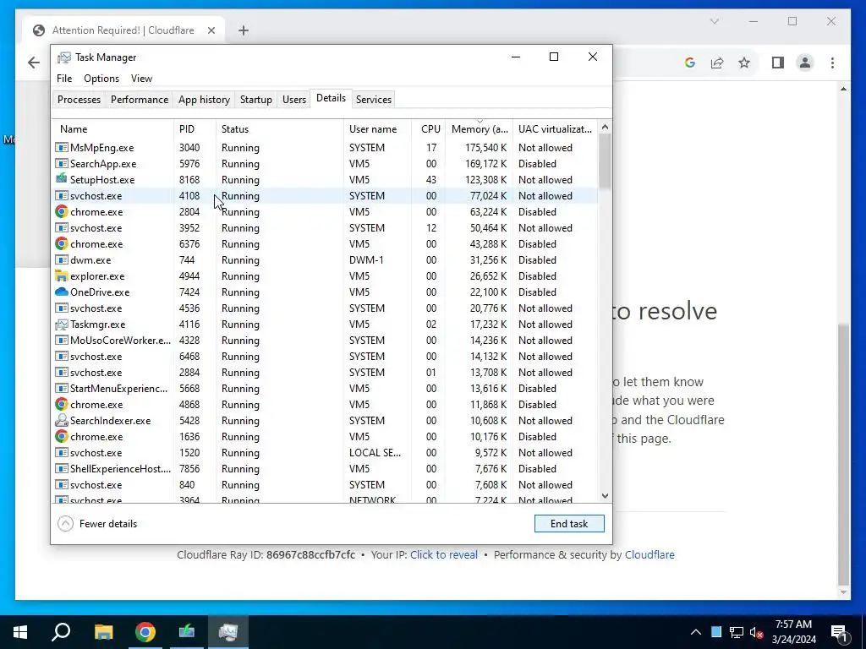
Task: Switch to the Services tab
Action: [373, 100]
